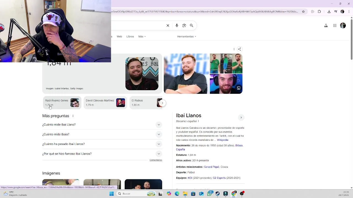Open three-dot options next to share
Image resolution: width=353 pixels, height=198 pixels.
pyautogui.click(x=234, y=49)
